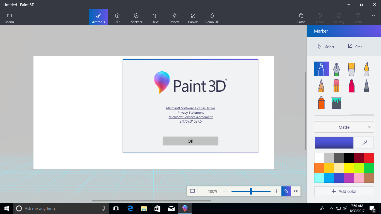
Task: Choose the orange color swatch
Action: (x=319, y=168)
